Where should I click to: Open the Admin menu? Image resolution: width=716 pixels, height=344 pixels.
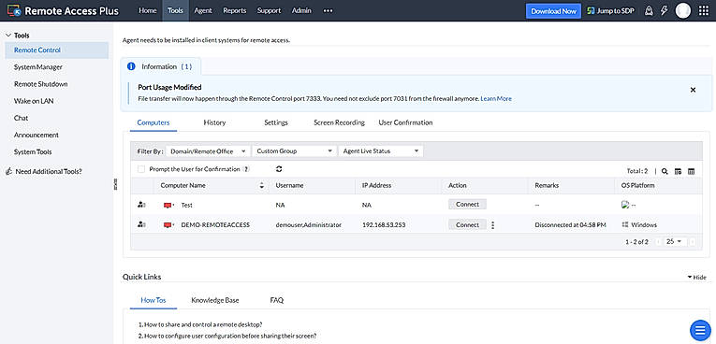301,10
